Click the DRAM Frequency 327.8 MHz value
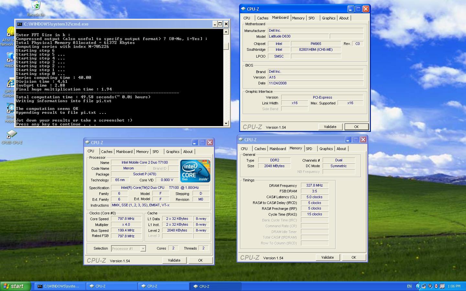Screen dimensions: 466x291 315,186
